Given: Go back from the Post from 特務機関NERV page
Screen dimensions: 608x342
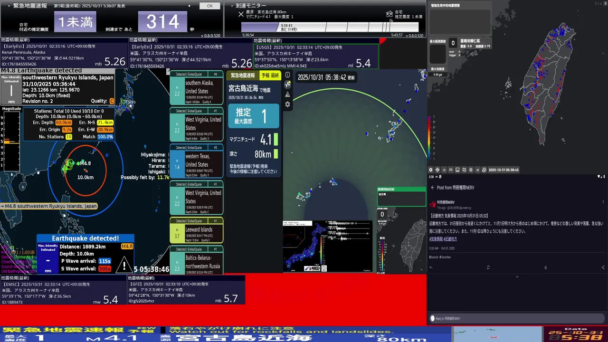Looking at the screenshot, I should 432,188.
